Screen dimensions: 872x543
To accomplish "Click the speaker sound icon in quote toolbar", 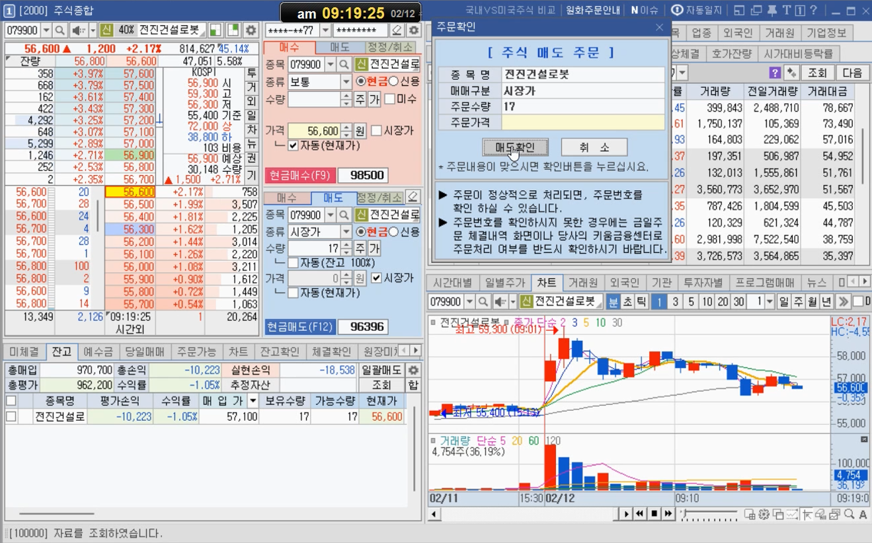I will [78, 30].
